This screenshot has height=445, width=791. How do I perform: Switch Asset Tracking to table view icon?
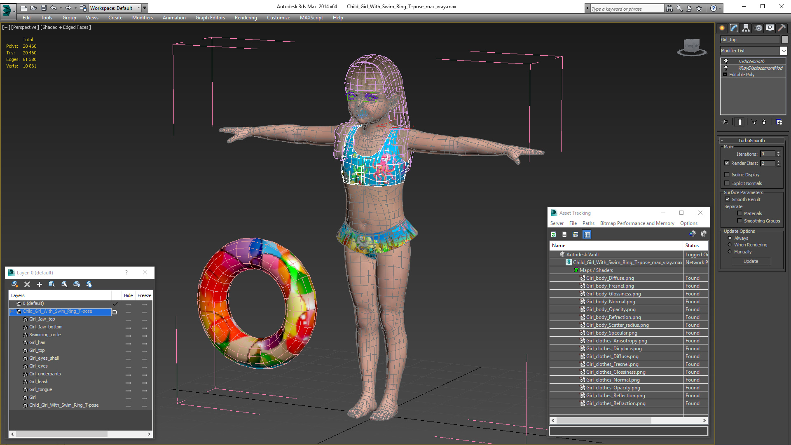[587, 234]
